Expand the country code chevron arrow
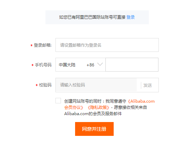The width and height of the screenshot is (186, 149). pyautogui.click(x=100, y=64)
